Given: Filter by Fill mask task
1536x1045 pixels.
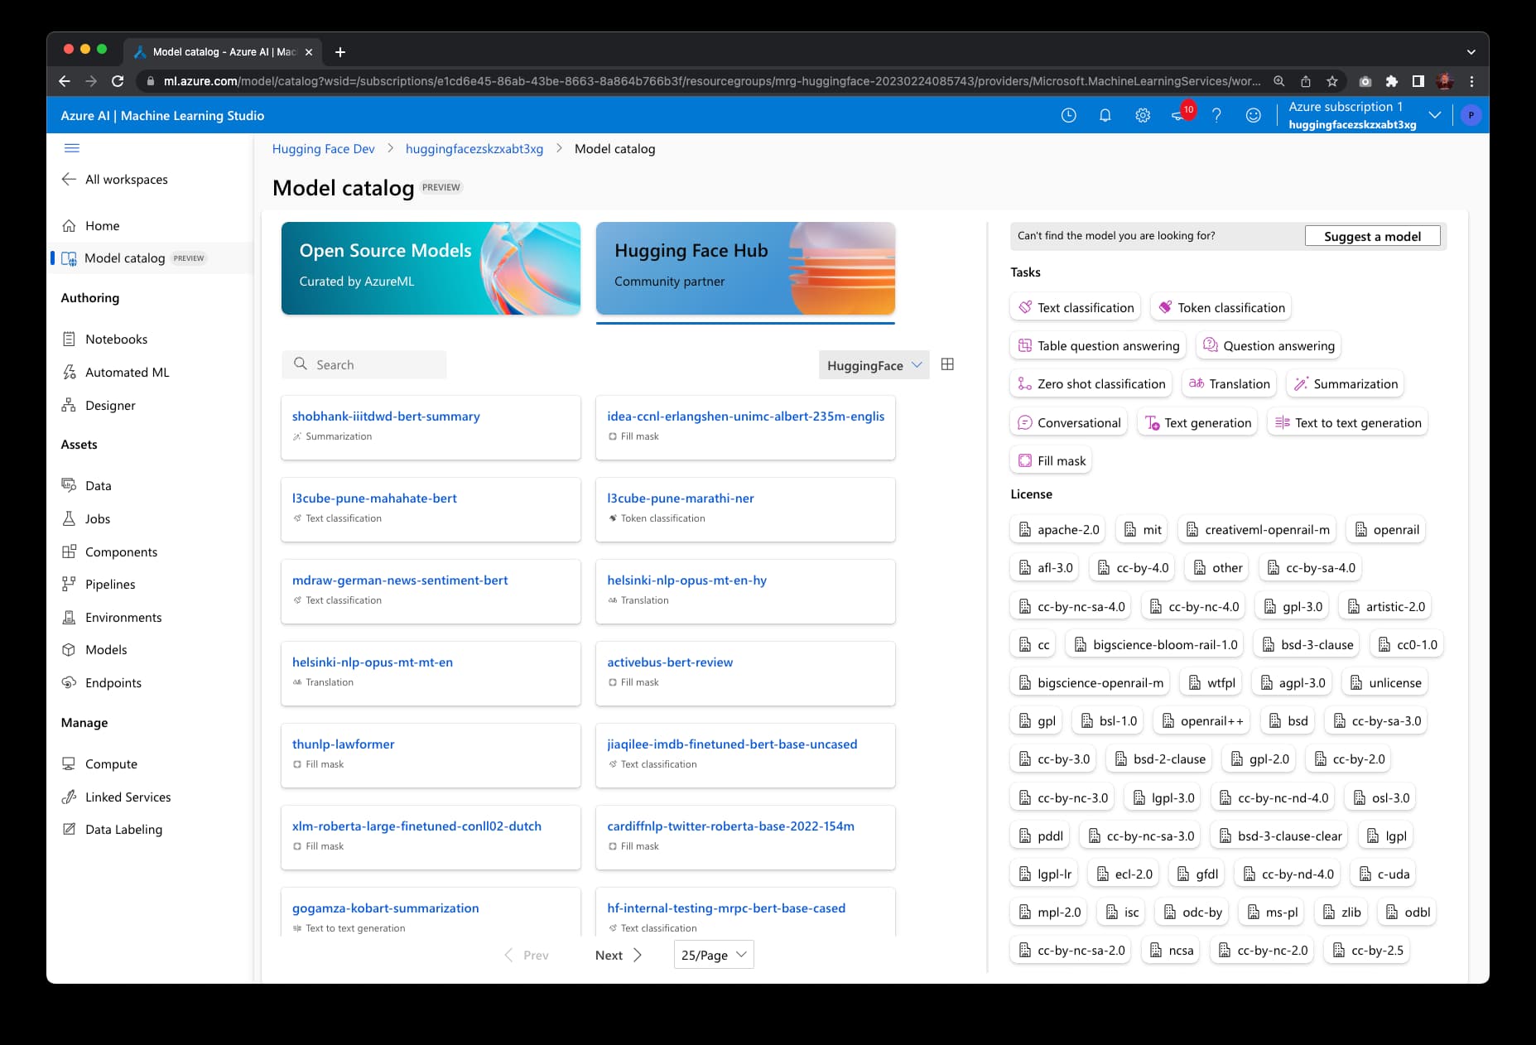Looking at the screenshot, I should pyautogui.click(x=1051, y=460).
